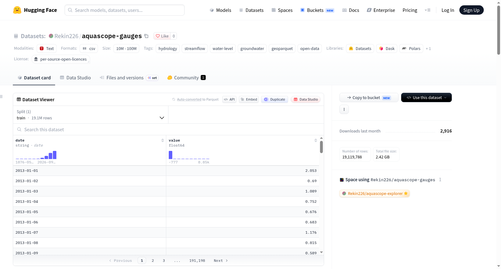
Task: Click the Embed button
Action: coord(249,99)
